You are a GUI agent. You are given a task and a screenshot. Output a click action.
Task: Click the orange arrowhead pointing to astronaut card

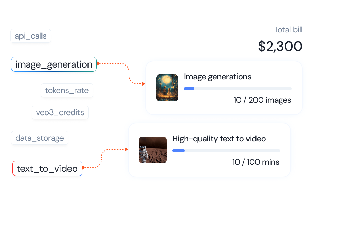pos(126,149)
